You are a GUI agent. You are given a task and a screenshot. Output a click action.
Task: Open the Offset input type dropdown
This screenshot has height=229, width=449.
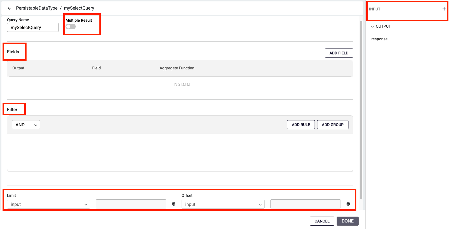223,204
